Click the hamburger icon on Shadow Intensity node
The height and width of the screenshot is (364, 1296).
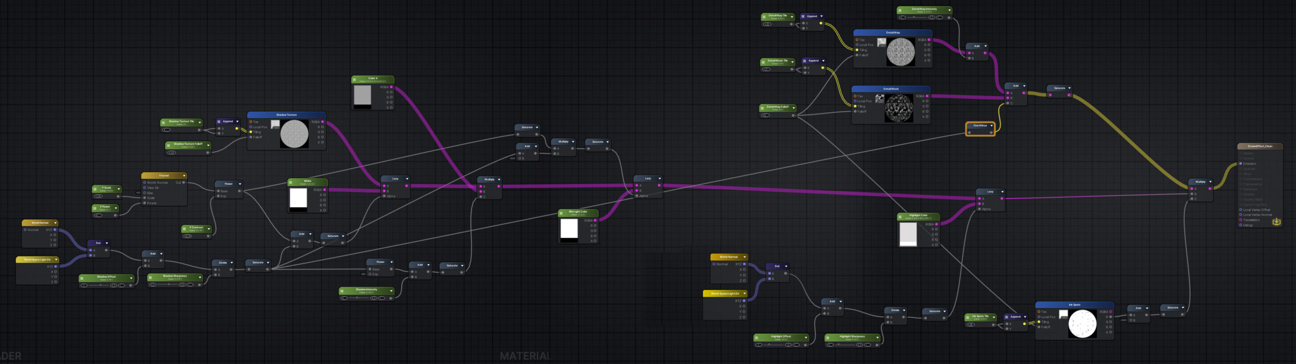[343, 291]
